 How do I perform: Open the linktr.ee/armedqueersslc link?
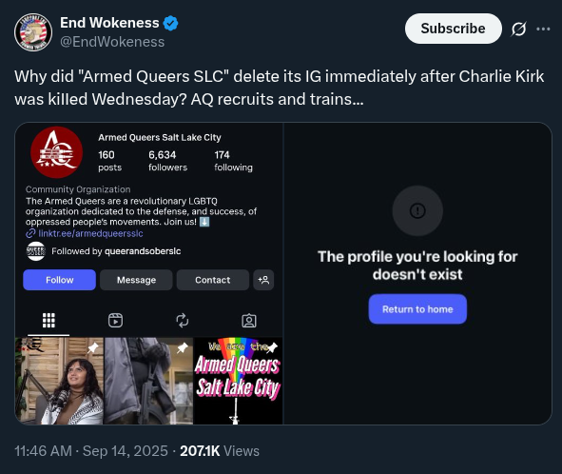coord(90,233)
